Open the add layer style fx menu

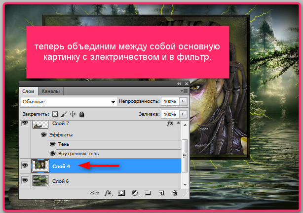[109, 193]
